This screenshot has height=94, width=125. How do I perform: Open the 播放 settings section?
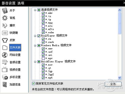(12, 25)
